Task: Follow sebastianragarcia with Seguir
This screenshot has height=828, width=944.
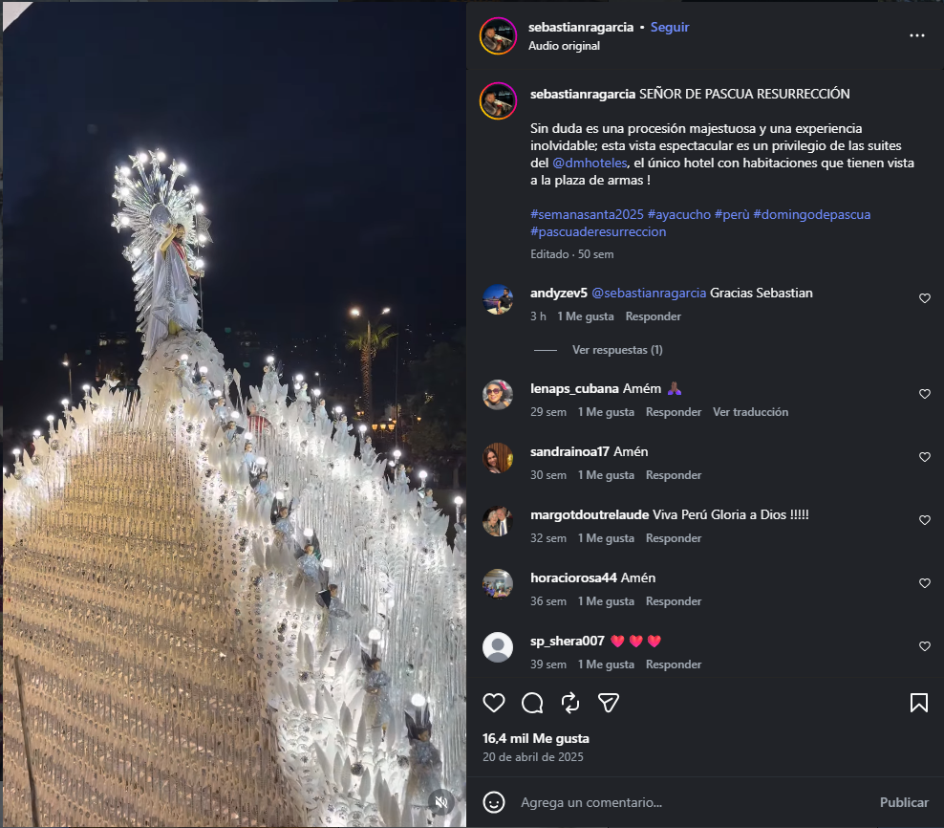Action: pyautogui.click(x=670, y=27)
